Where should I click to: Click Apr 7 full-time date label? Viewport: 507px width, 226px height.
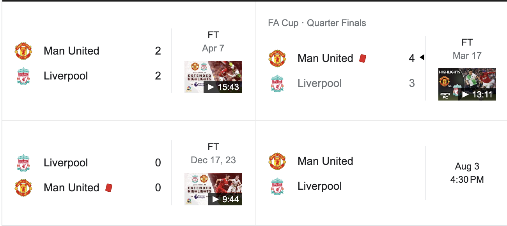click(x=213, y=48)
